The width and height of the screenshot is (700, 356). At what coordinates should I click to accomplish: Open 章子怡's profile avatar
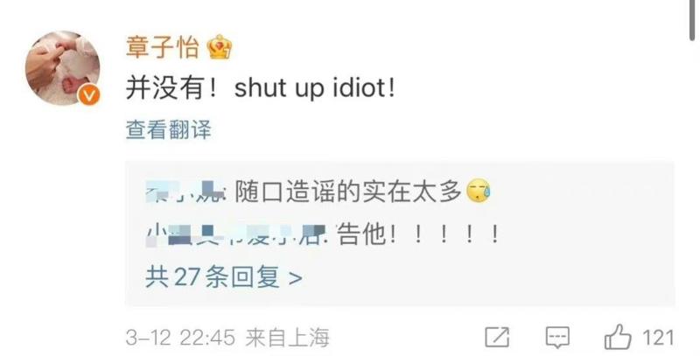[x=62, y=68]
